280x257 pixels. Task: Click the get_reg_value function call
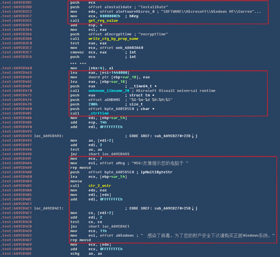(103, 21)
